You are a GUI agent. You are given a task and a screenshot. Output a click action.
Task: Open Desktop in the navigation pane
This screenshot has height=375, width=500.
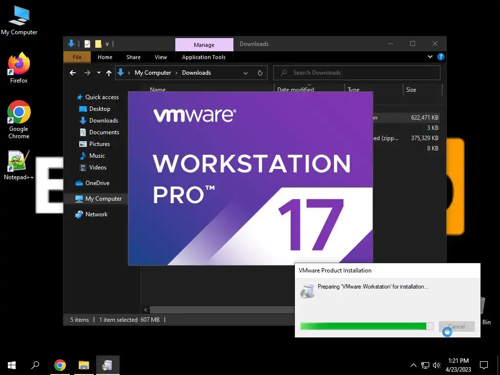click(94, 109)
